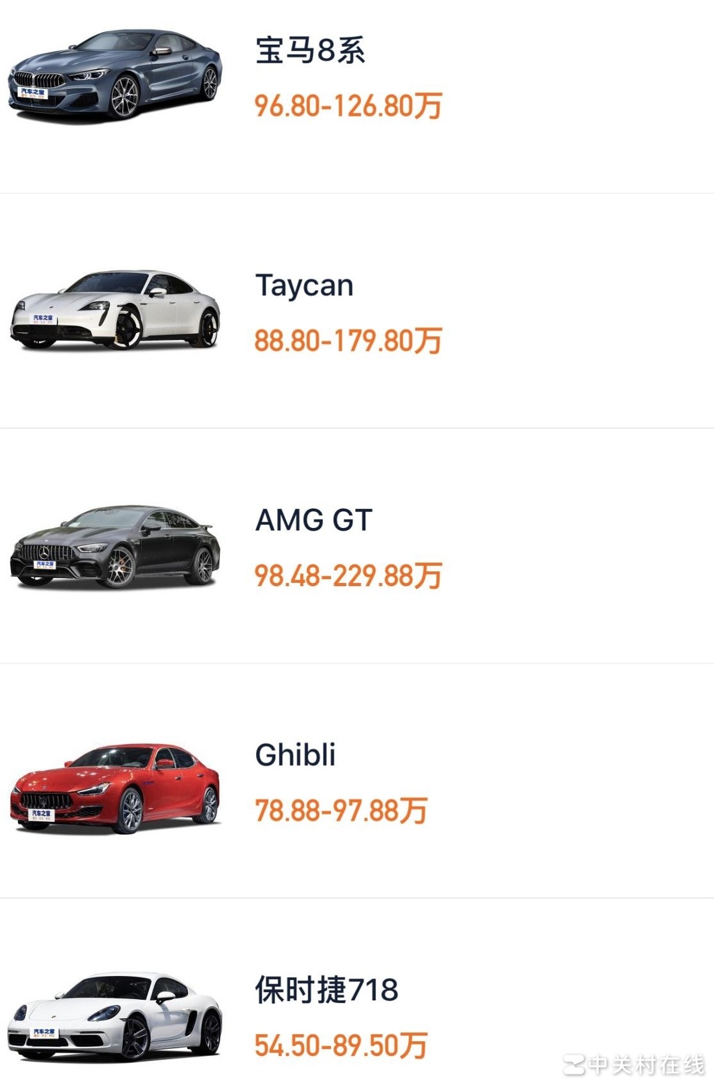Open the white Taycan car image
The height and width of the screenshot is (1086, 714).
pos(115,311)
